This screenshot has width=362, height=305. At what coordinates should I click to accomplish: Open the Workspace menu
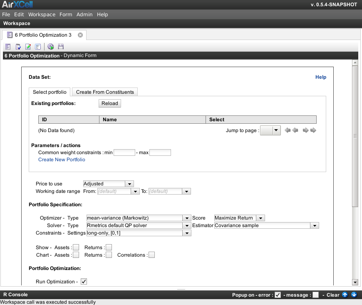42,15
